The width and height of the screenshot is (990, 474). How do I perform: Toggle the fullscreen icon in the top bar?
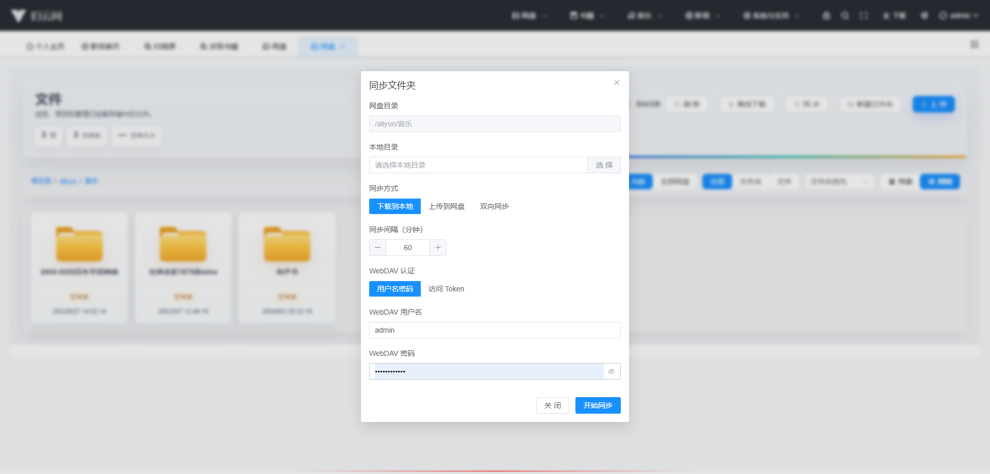(864, 15)
